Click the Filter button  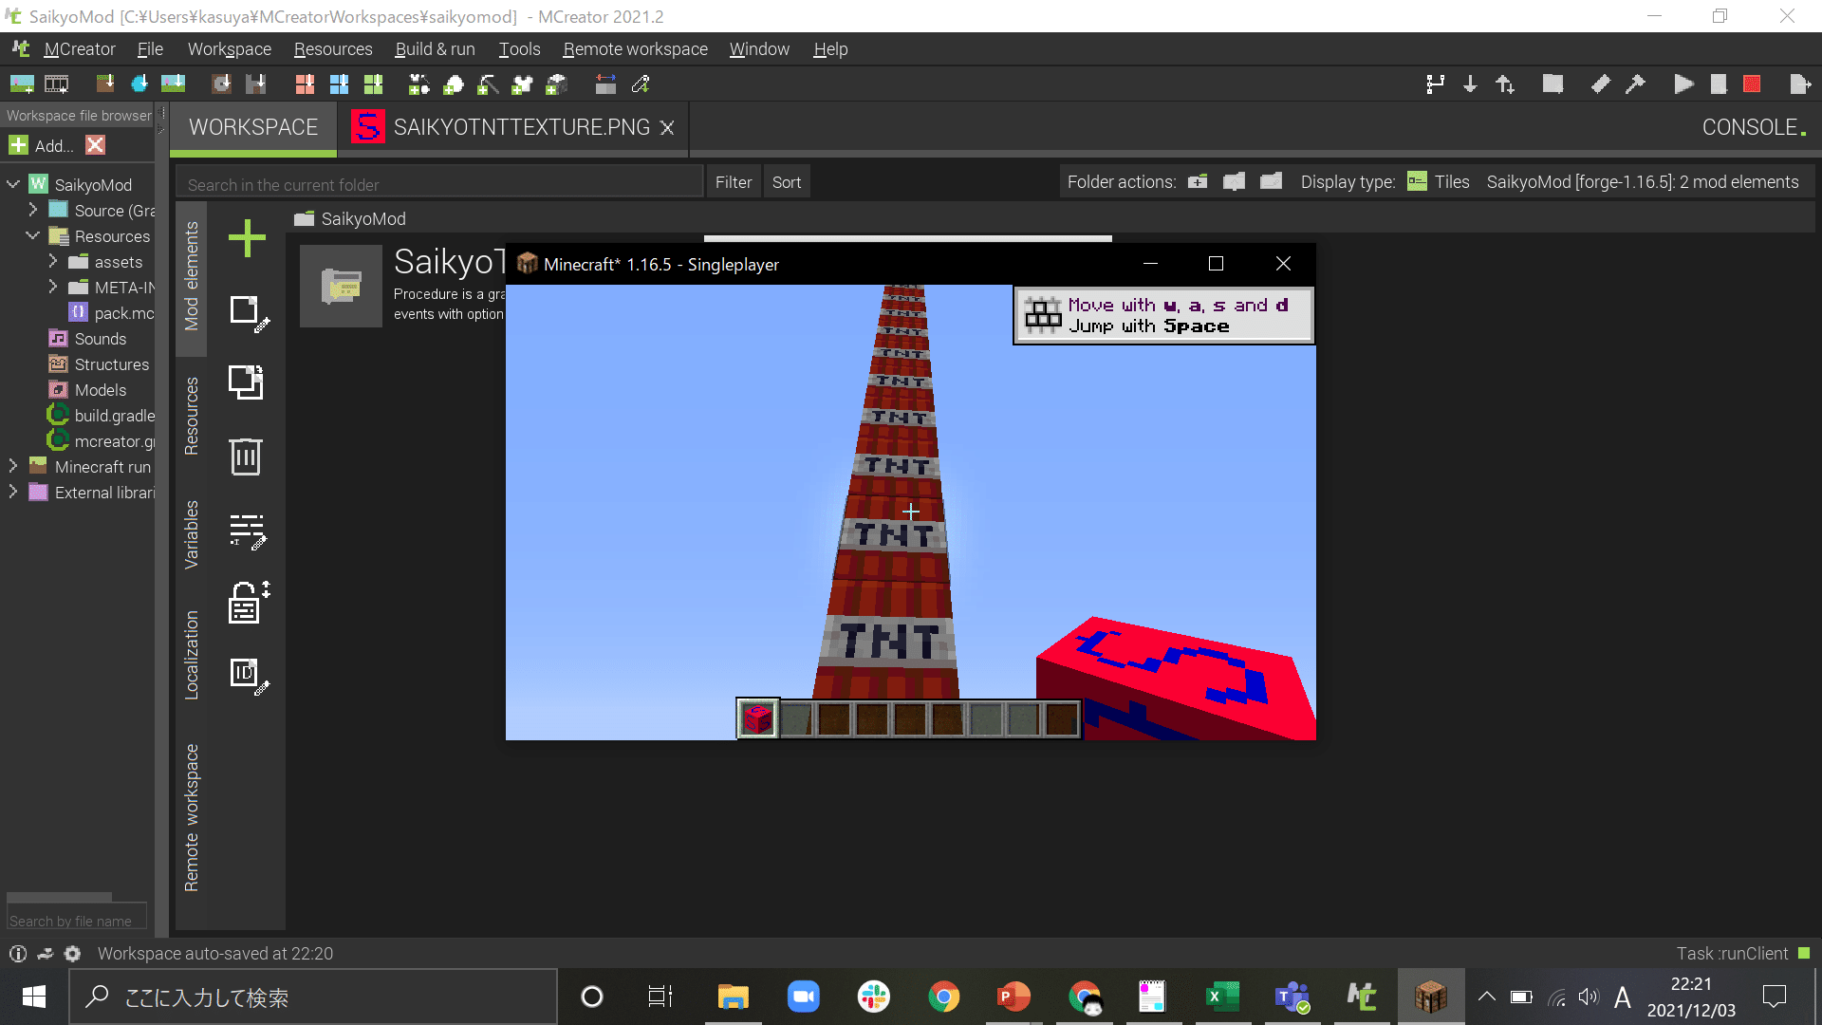click(733, 182)
